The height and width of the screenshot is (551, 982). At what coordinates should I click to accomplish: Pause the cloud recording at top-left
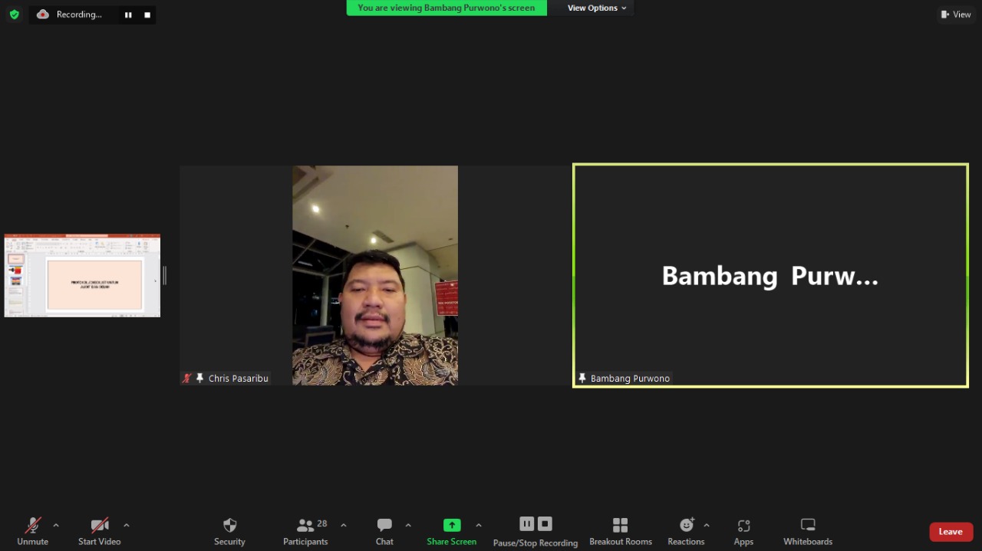tap(128, 15)
